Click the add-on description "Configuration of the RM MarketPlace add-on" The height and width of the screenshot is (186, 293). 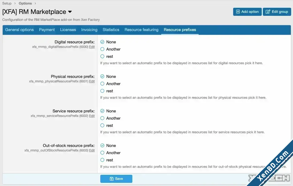[x=51, y=20]
